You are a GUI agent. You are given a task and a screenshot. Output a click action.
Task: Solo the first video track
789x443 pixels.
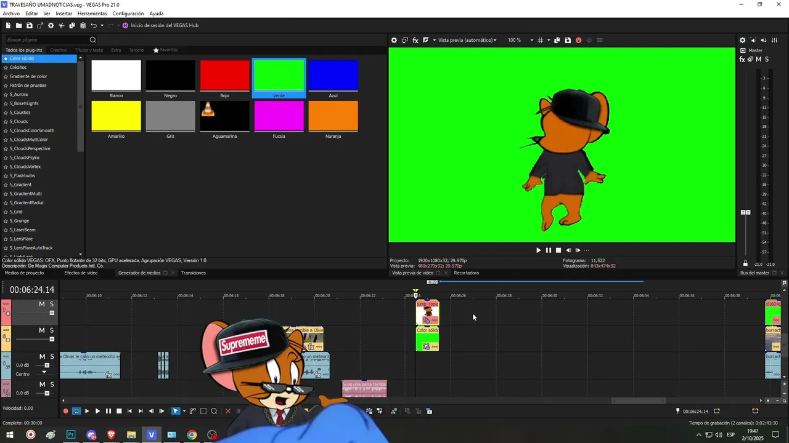point(52,304)
